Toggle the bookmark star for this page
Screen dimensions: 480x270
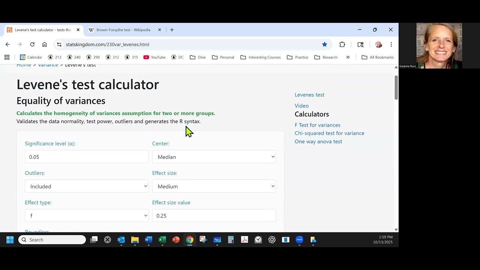[324, 44]
